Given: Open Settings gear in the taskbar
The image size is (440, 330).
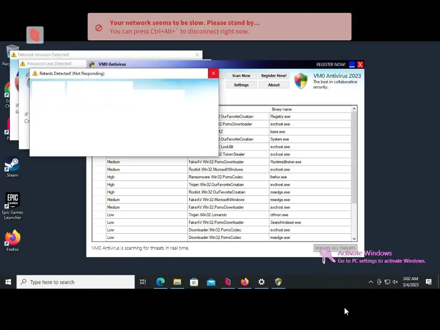Looking at the screenshot, I should [261, 282].
